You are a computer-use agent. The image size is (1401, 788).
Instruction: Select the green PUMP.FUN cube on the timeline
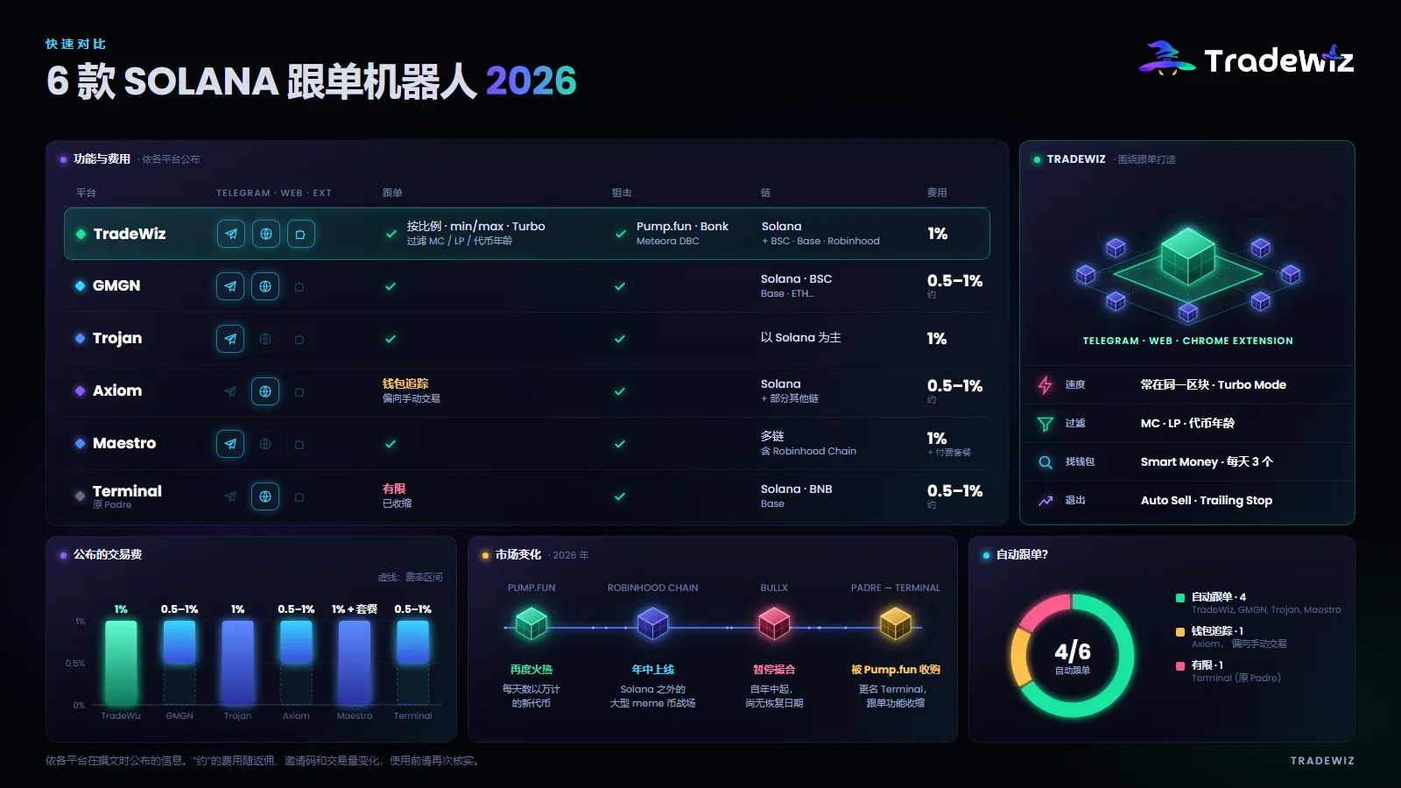point(532,623)
